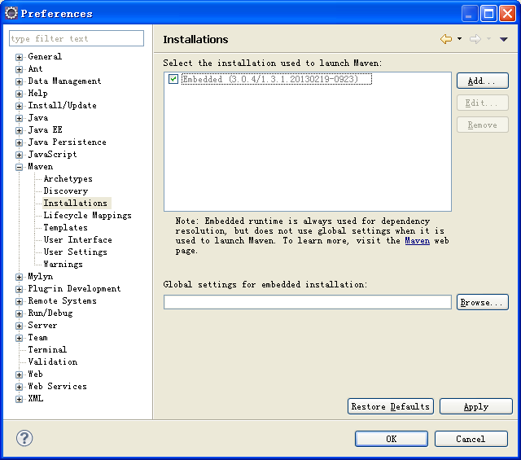The image size is (521, 460).
Task: Select Lifecycle Mappings under Maven
Action: point(87,216)
